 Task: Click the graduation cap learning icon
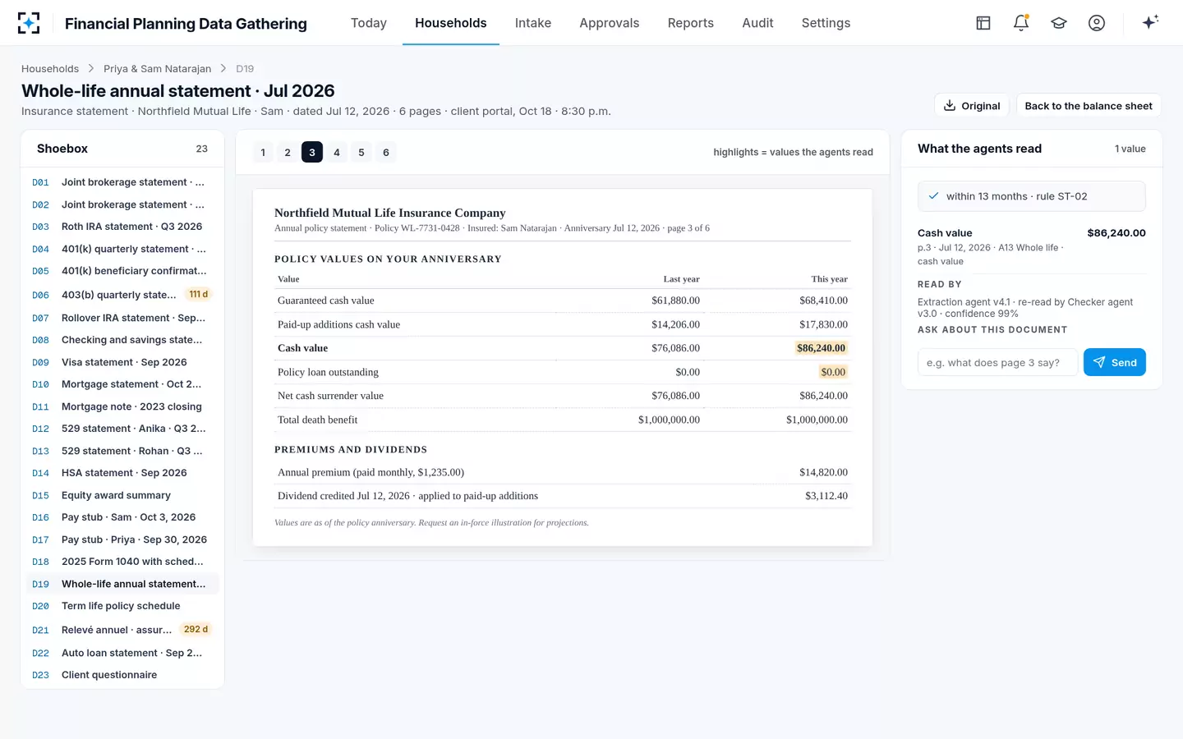[x=1059, y=23]
